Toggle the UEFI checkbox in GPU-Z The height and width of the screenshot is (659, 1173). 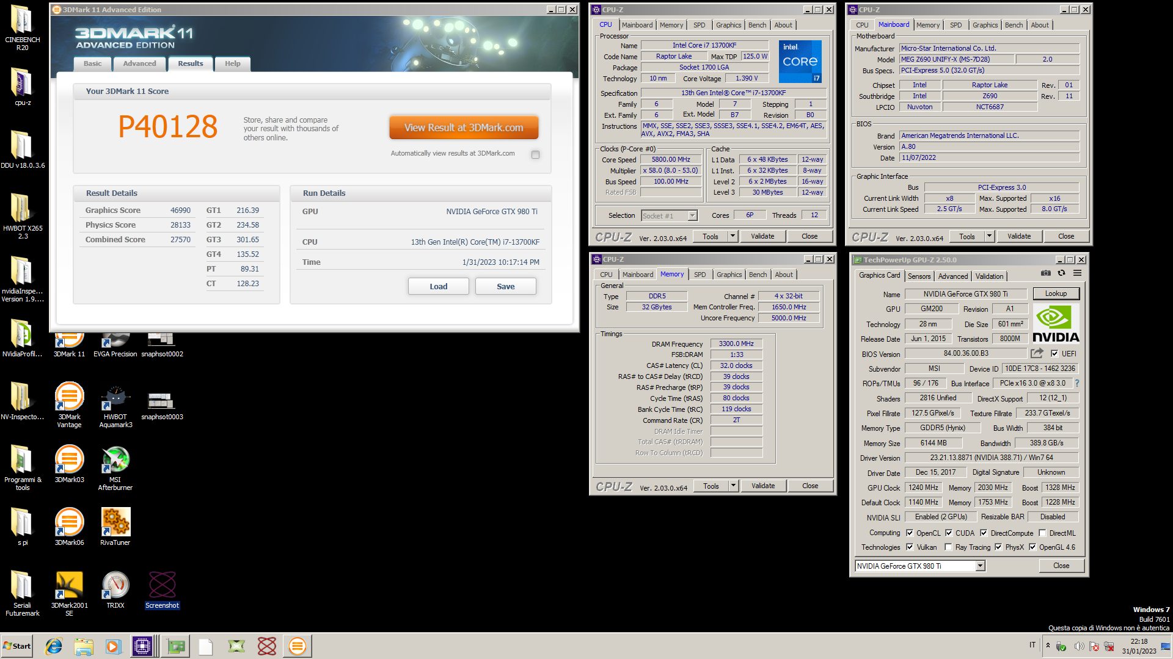(x=1054, y=353)
